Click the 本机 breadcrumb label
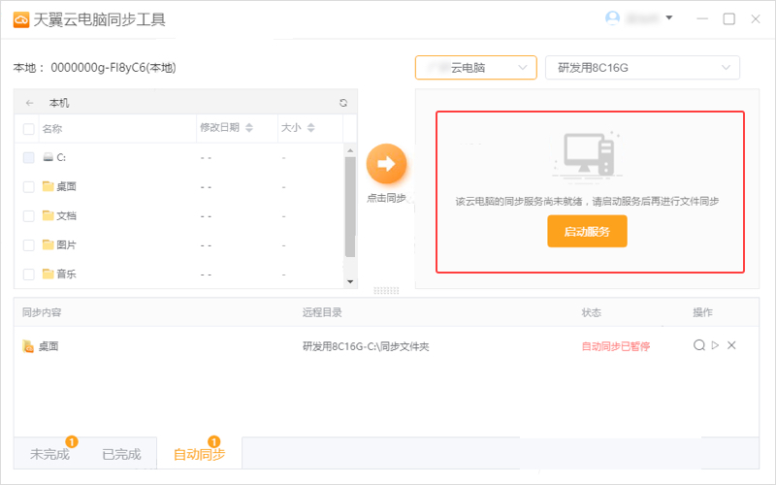This screenshot has height=485, width=776. point(59,103)
